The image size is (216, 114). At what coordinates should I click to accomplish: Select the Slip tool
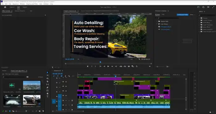click(x=48, y=85)
